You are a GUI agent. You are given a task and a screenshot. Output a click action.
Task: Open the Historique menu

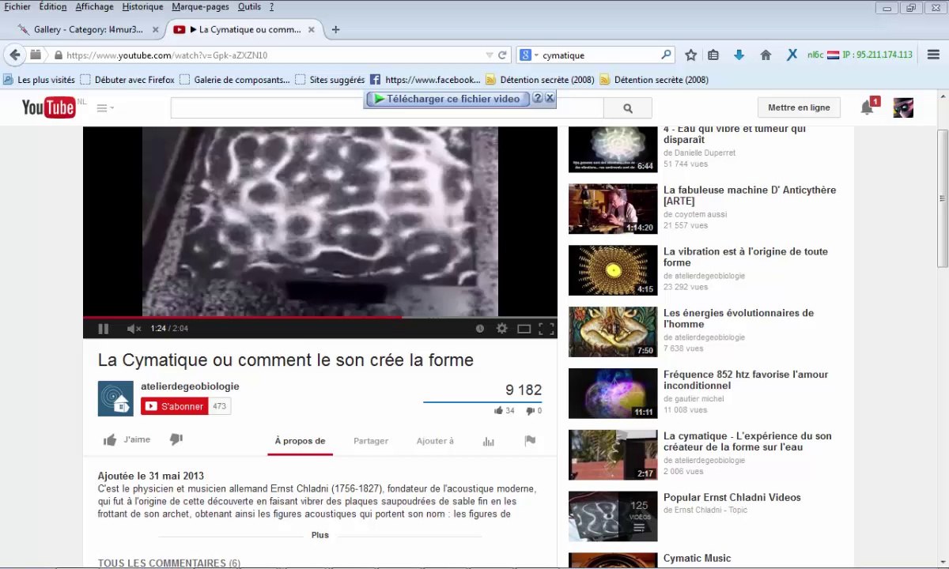tap(142, 6)
